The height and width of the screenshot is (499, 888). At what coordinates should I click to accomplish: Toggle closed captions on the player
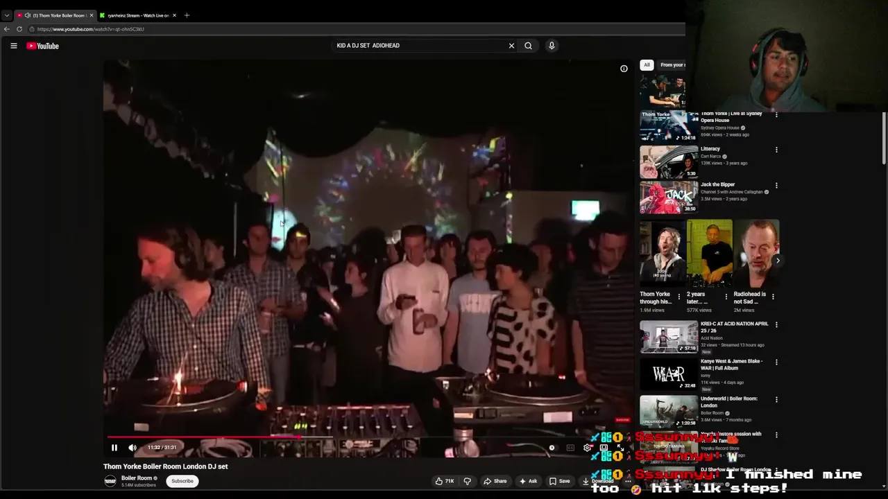pyautogui.click(x=570, y=448)
